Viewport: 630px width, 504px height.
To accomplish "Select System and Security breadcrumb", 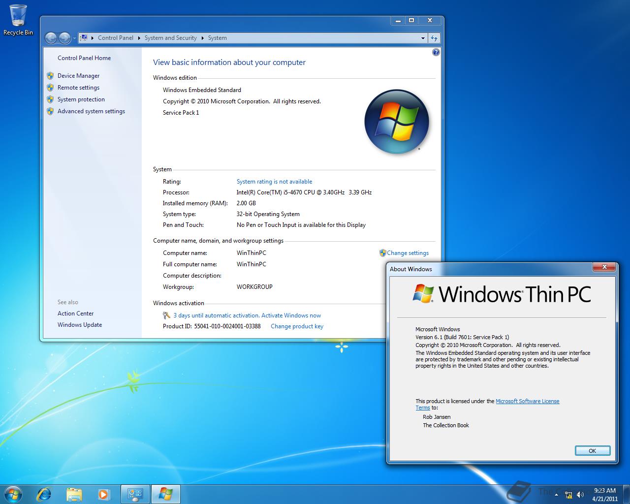I will pos(171,38).
